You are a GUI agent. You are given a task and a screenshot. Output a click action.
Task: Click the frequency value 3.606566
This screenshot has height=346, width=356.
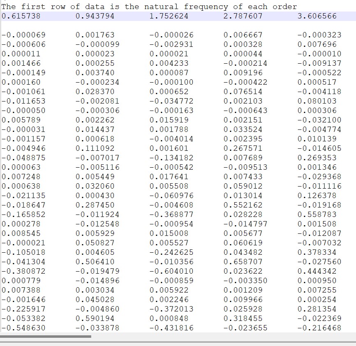click(317, 16)
